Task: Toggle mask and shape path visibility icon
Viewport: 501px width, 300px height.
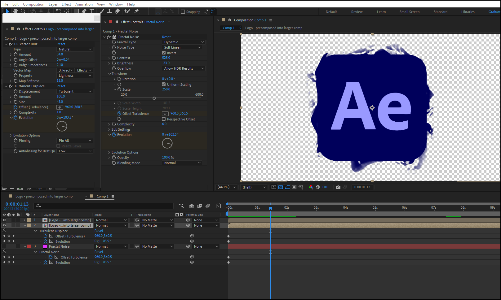Action: [x=287, y=187]
